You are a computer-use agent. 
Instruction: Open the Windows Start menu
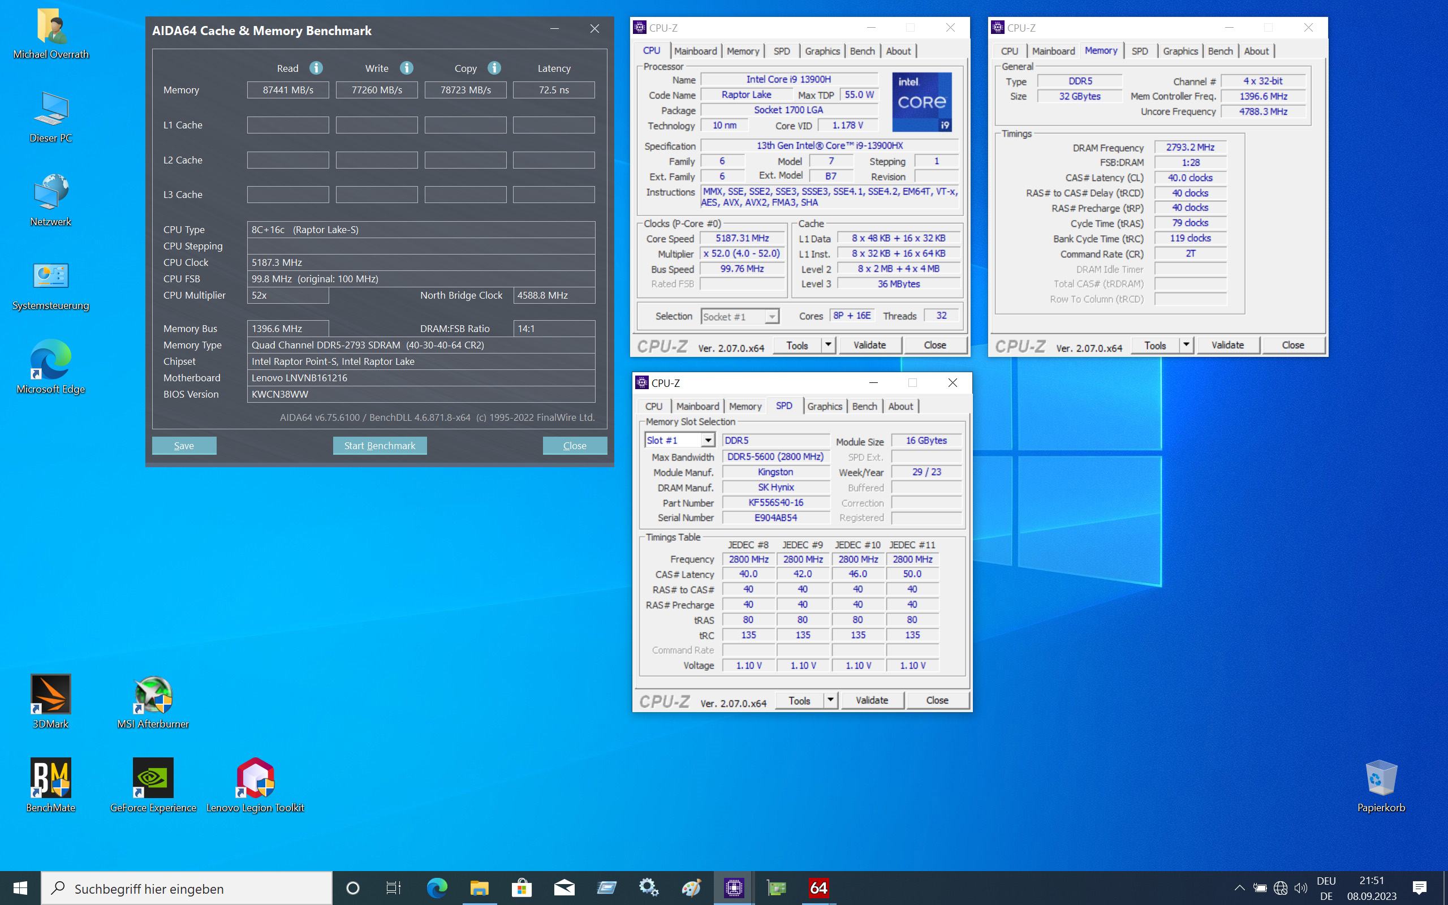20,888
